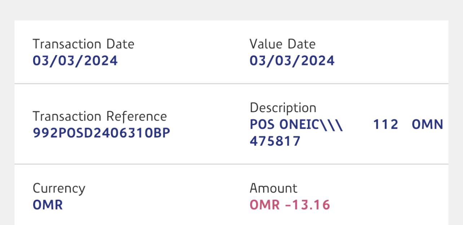Click the divider line above the Currency row
Screen dimensions: 463x225
(x=231, y=164)
